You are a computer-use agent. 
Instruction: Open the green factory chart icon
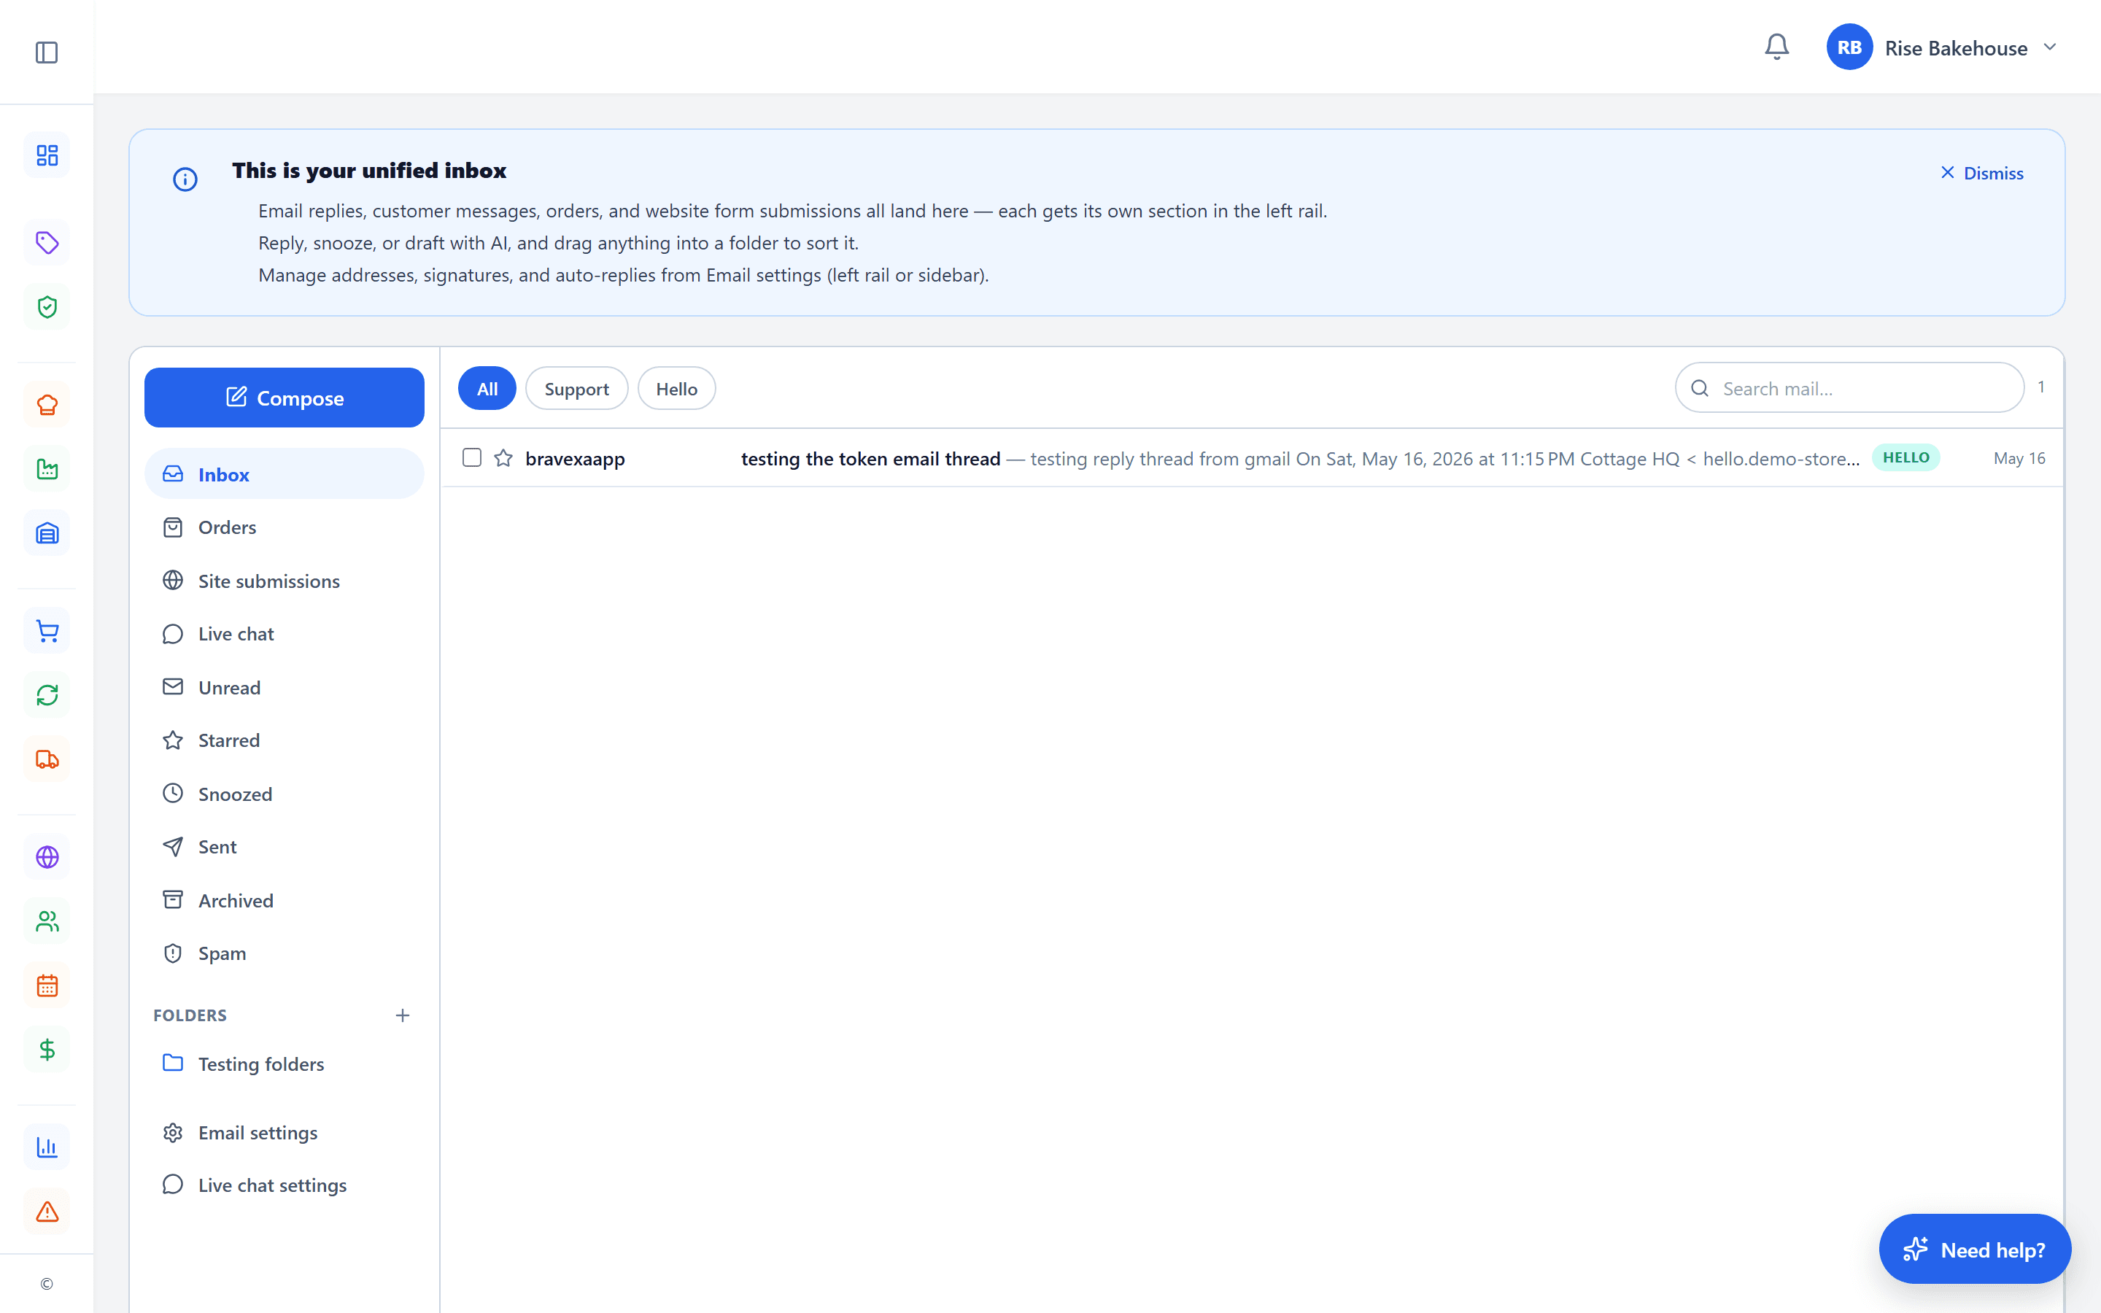tap(47, 469)
